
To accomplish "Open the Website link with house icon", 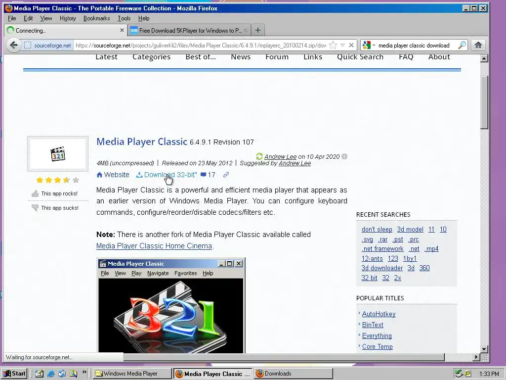I will [x=113, y=175].
